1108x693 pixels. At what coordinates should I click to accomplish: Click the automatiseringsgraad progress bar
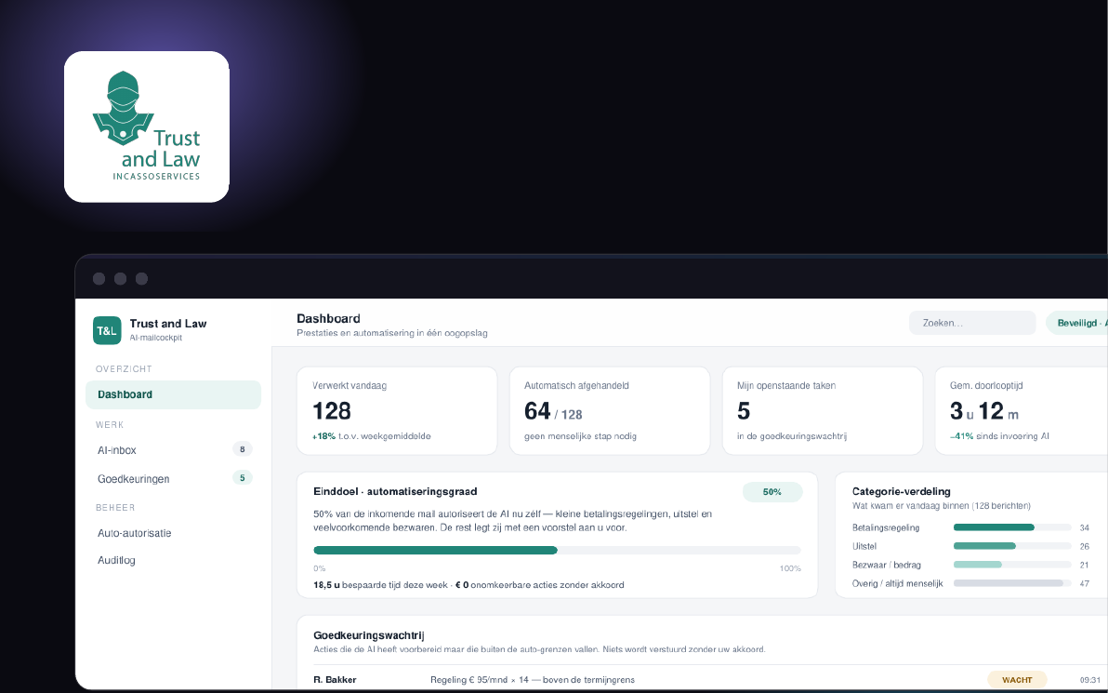point(557,550)
